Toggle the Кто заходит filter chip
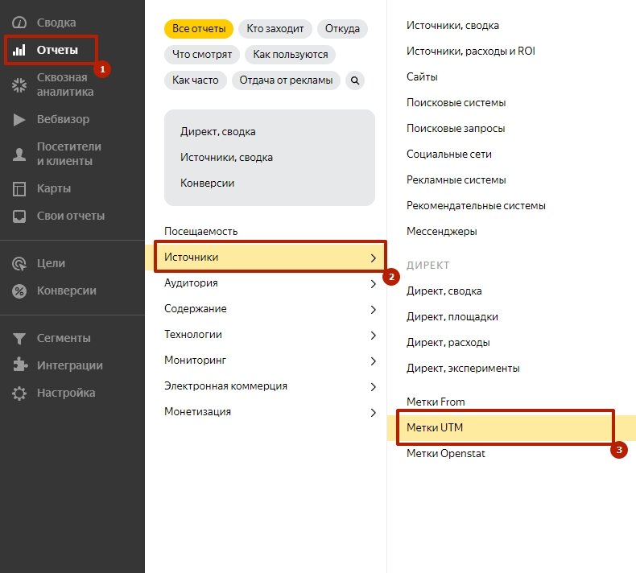636x573 pixels. [275, 29]
